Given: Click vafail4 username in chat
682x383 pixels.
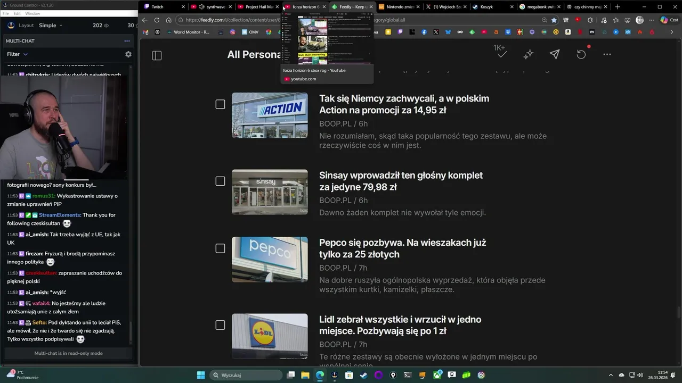Looking at the screenshot, I should pos(41,303).
